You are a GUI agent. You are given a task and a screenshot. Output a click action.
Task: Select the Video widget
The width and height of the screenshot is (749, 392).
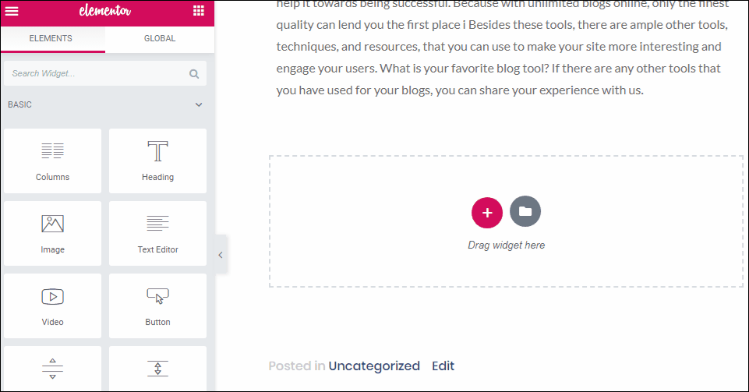coord(52,306)
